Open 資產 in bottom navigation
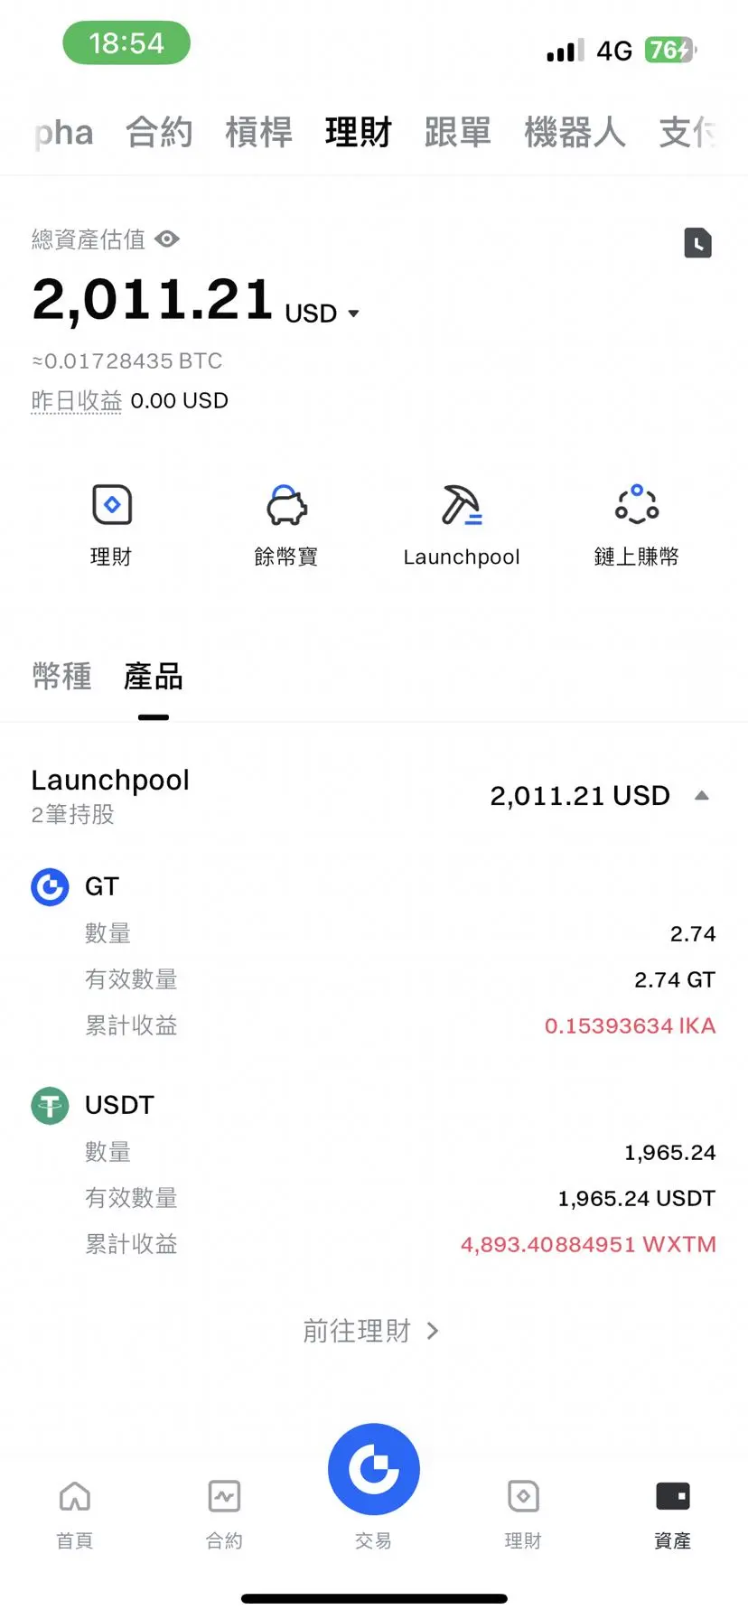Viewport: 748px width, 1619px height. pos(673,1515)
